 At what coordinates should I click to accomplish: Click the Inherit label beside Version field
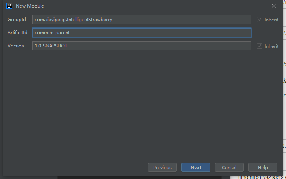[x=271, y=46]
